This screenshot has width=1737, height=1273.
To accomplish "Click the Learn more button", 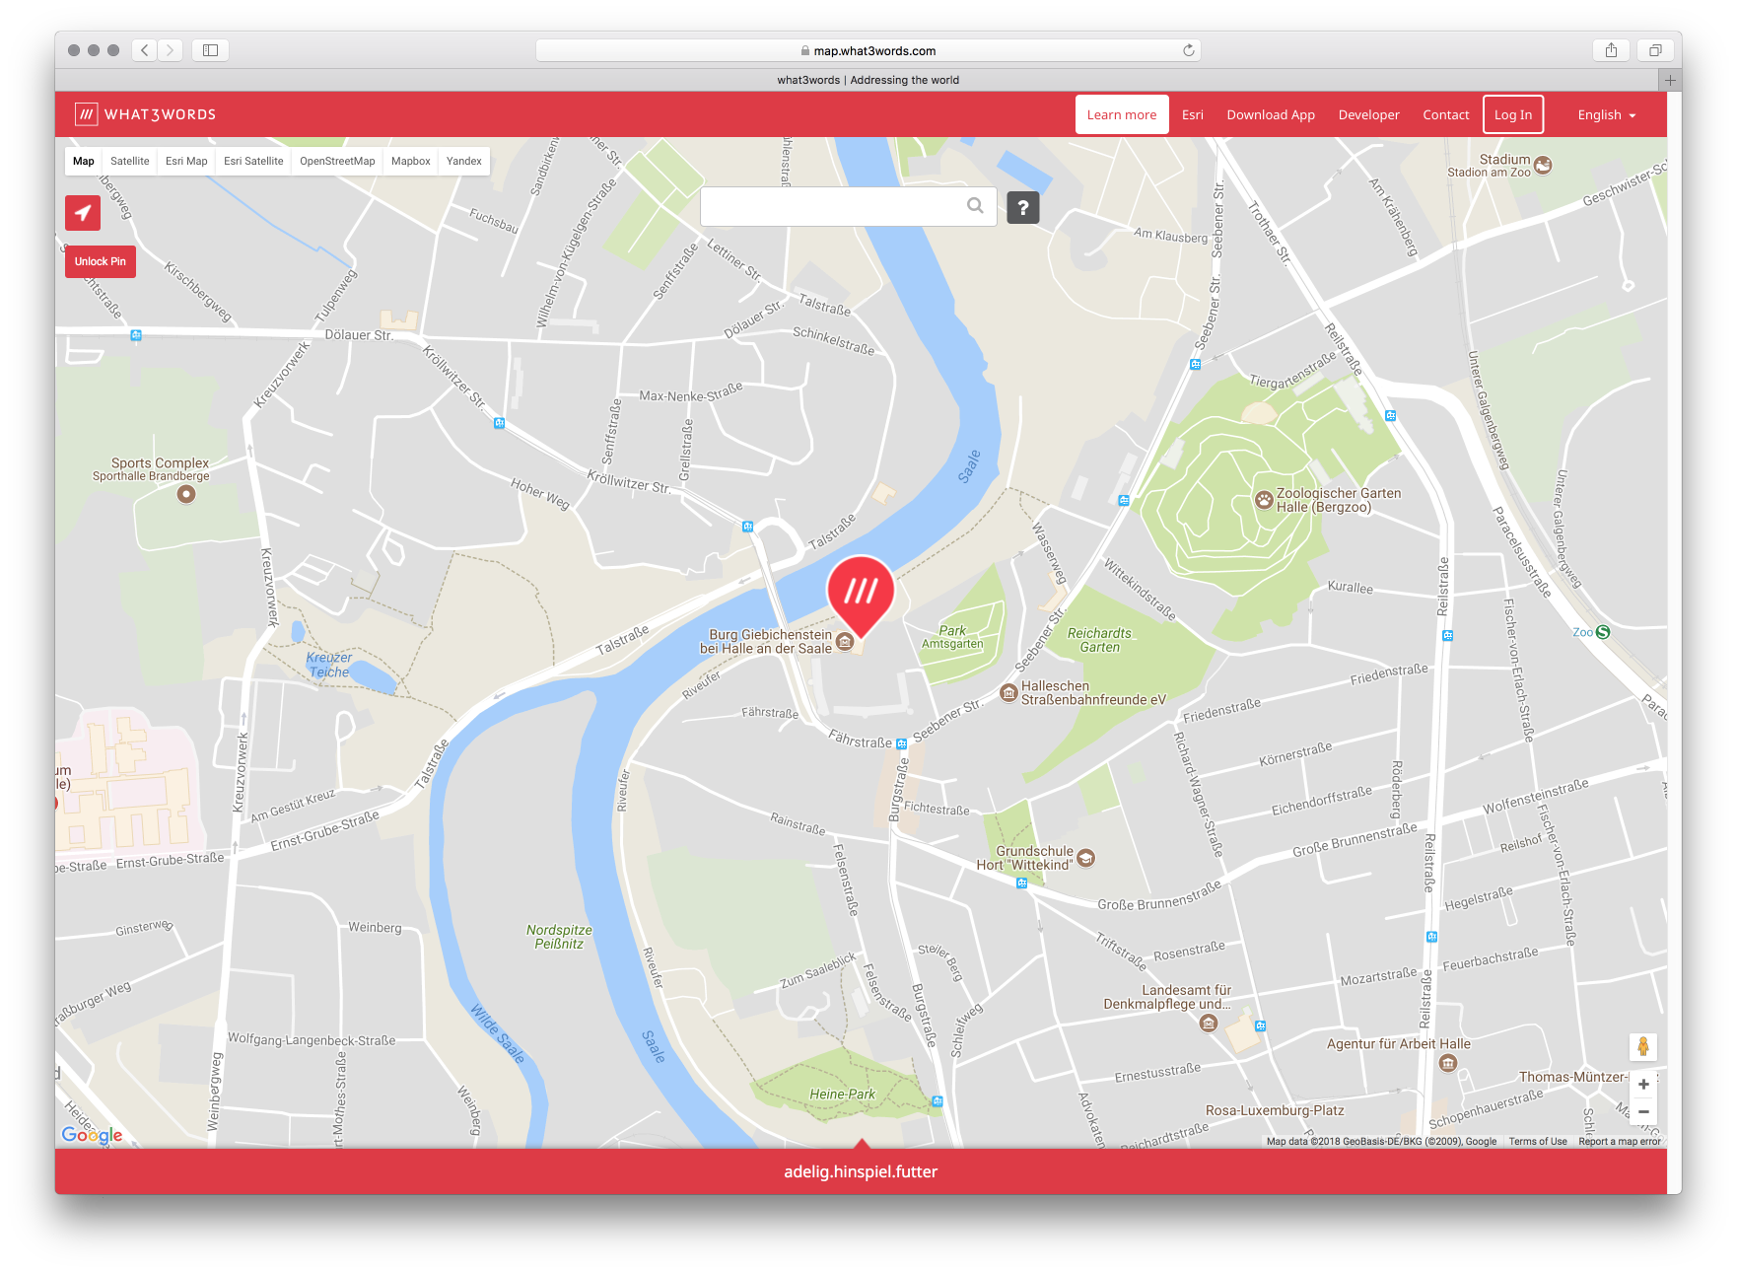I will coord(1122,114).
